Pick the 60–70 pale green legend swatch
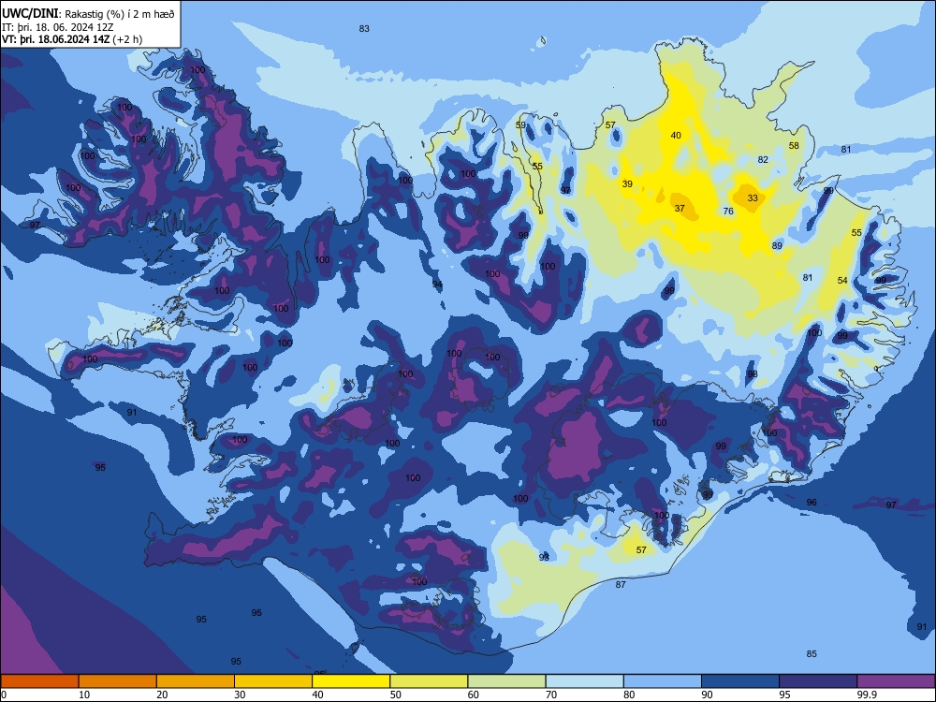936x702 pixels. 506,681
